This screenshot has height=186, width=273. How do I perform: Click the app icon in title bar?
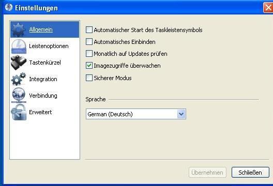[8, 7]
